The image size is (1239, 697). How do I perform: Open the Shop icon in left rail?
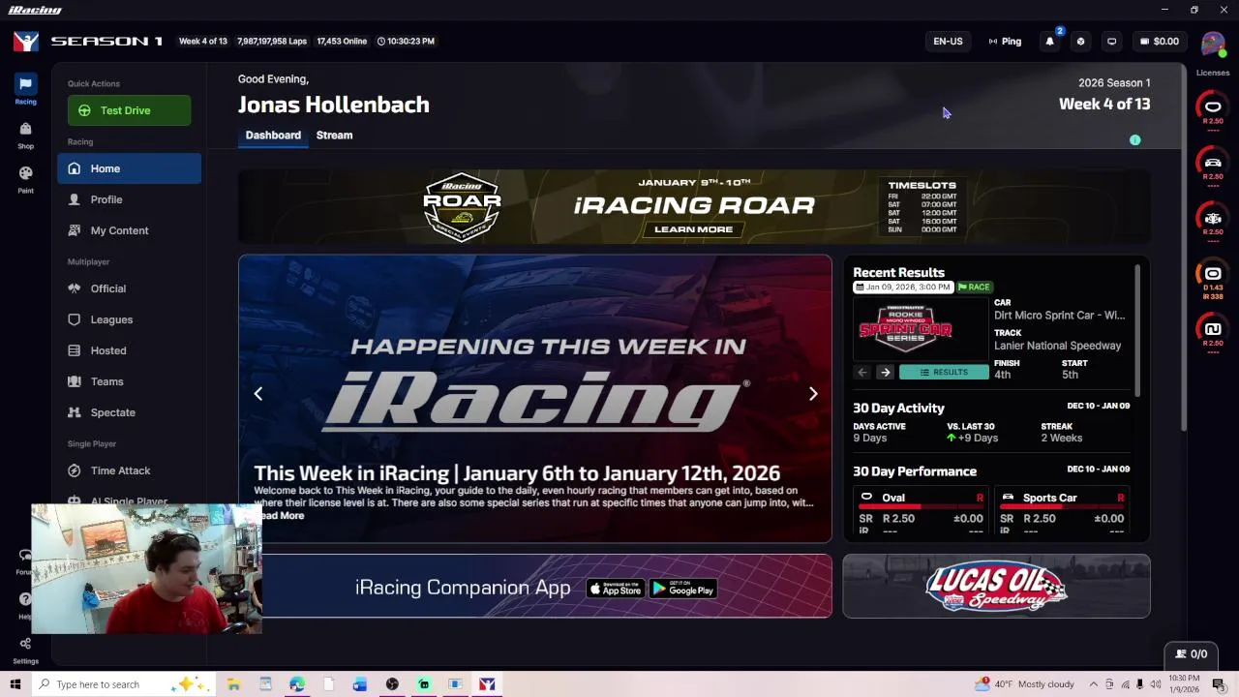click(x=25, y=135)
